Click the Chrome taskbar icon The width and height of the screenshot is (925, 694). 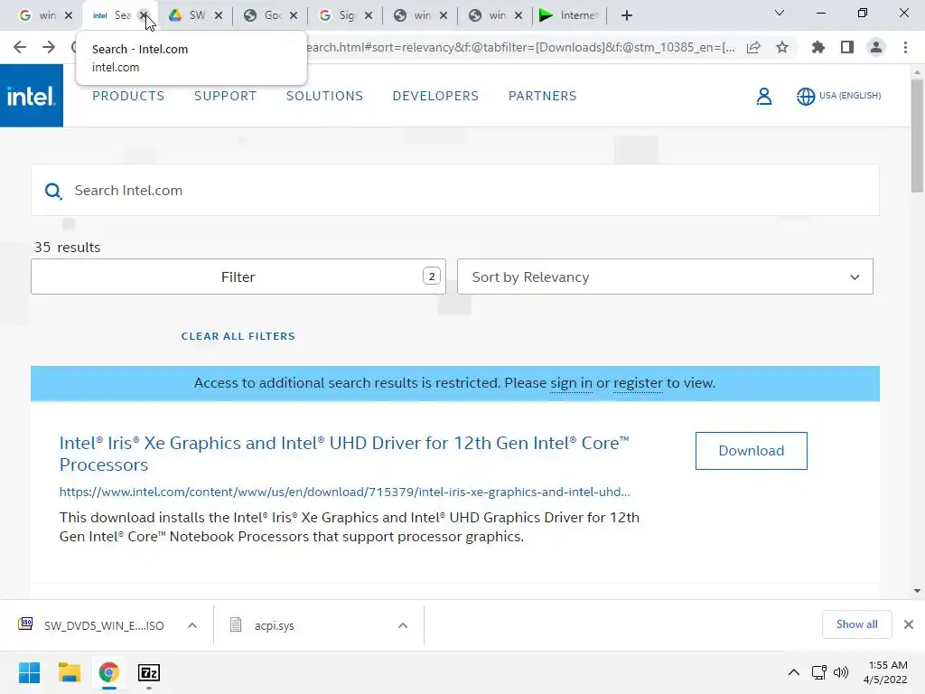108,672
